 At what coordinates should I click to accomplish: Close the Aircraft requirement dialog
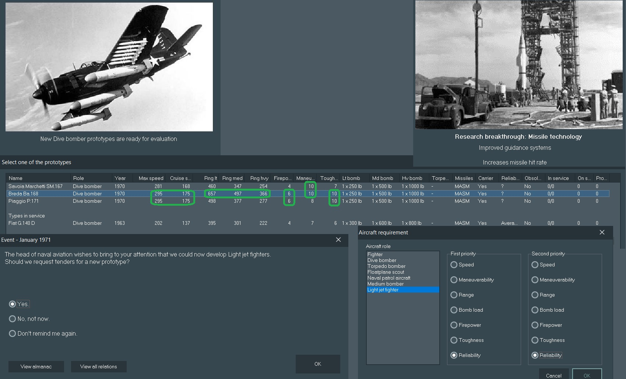point(602,232)
